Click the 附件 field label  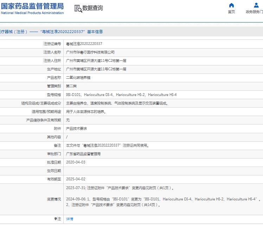[58, 129]
